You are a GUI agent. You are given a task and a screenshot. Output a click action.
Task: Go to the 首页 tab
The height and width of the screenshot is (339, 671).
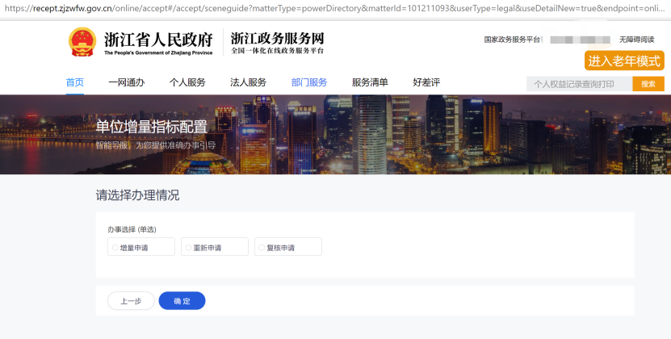(x=74, y=82)
